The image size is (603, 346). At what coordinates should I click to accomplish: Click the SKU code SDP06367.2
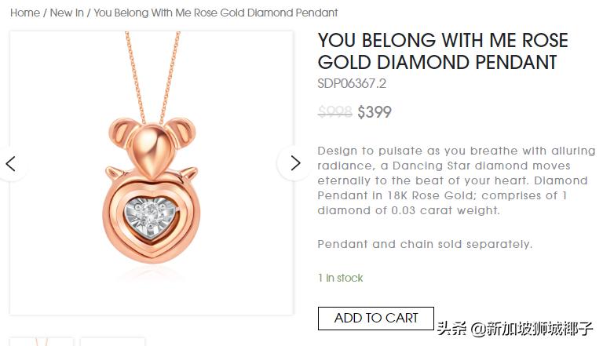click(352, 84)
